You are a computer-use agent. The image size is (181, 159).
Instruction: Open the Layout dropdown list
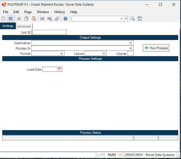(x=104, y=53)
